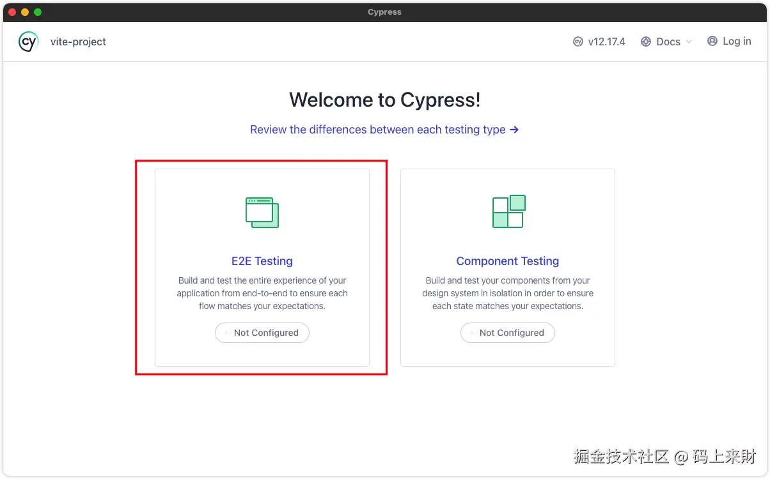
Task: Click the small Cypress icon beside v12.17.4
Action: click(578, 42)
